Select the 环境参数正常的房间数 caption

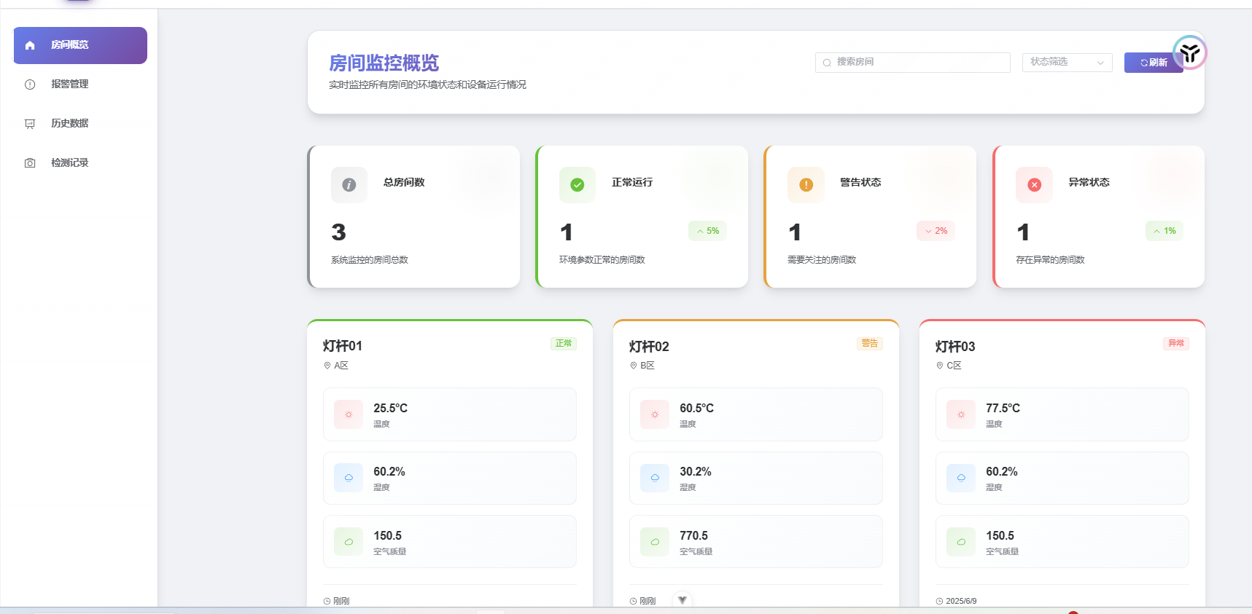tap(602, 260)
